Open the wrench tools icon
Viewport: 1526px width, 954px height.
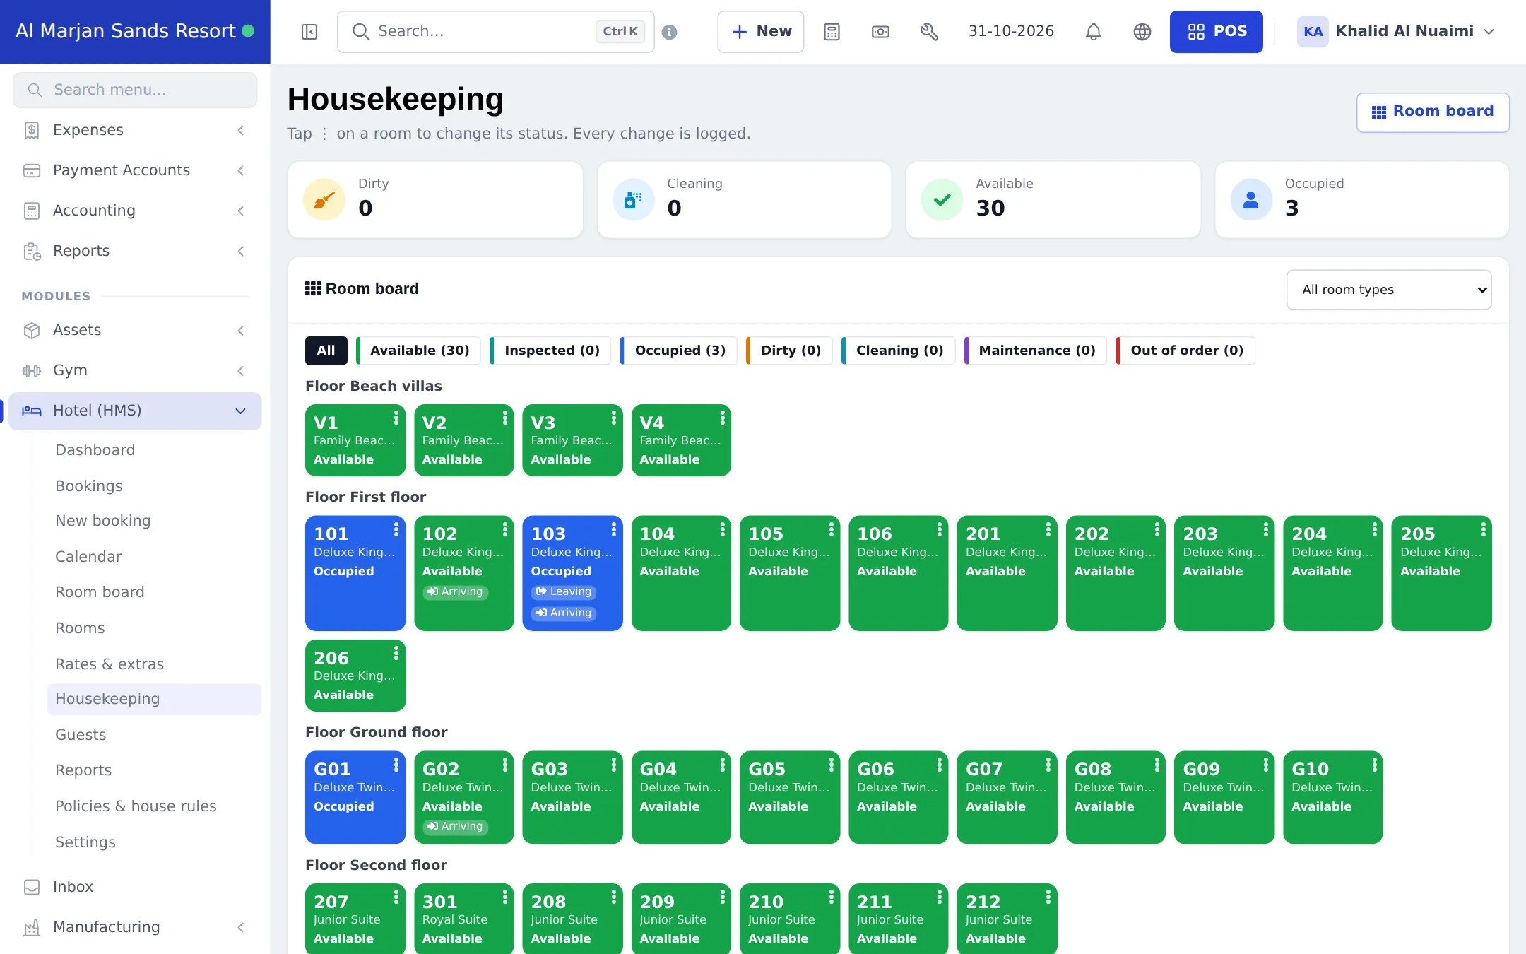pos(929,32)
